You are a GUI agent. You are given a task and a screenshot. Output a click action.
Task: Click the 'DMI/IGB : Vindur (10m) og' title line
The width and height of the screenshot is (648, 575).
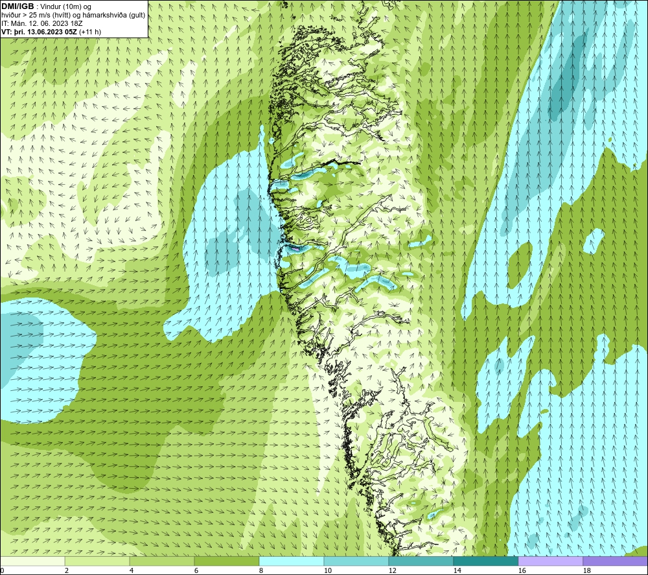pos(46,6)
